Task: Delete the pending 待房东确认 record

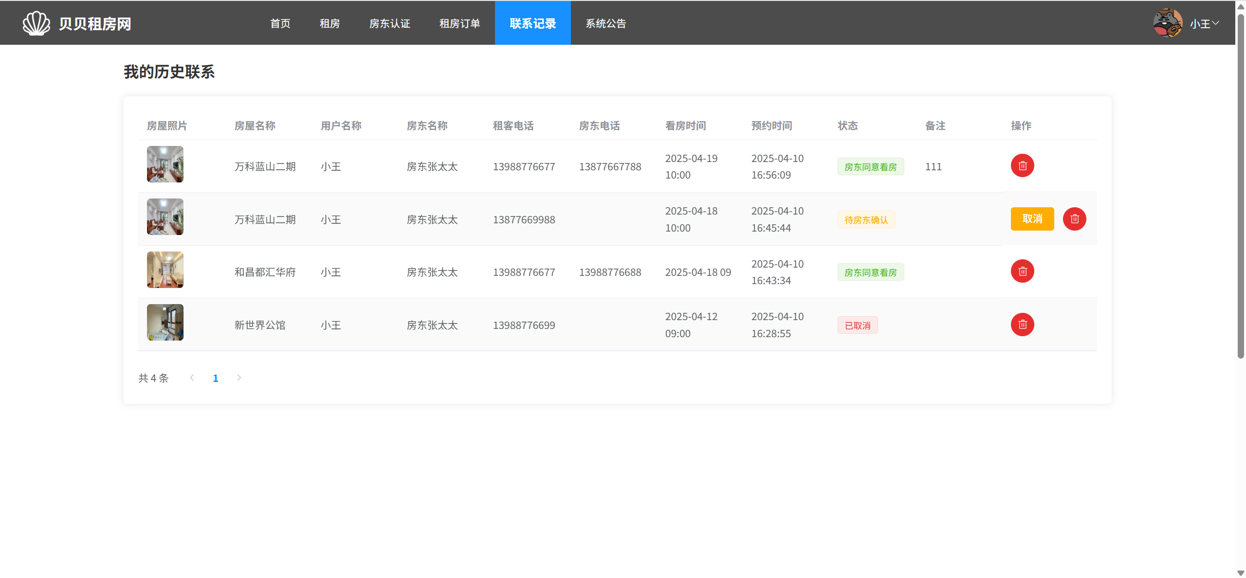Action: (x=1074, y=219)
